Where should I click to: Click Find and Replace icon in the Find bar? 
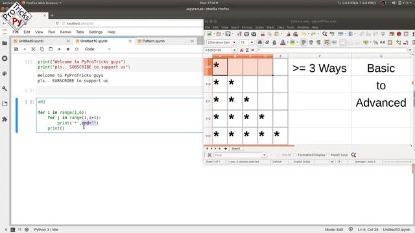click(x=353, y=155)
